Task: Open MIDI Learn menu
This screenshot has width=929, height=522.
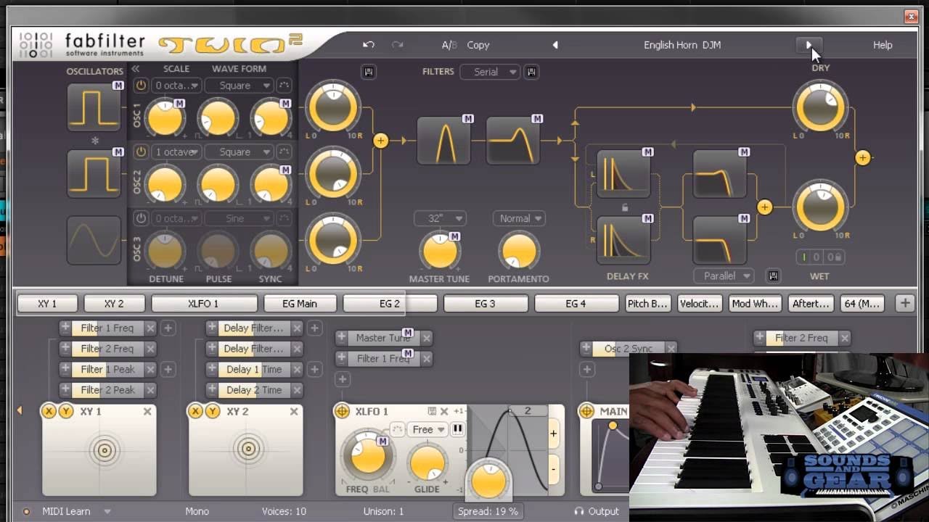Action: [75, 511]
